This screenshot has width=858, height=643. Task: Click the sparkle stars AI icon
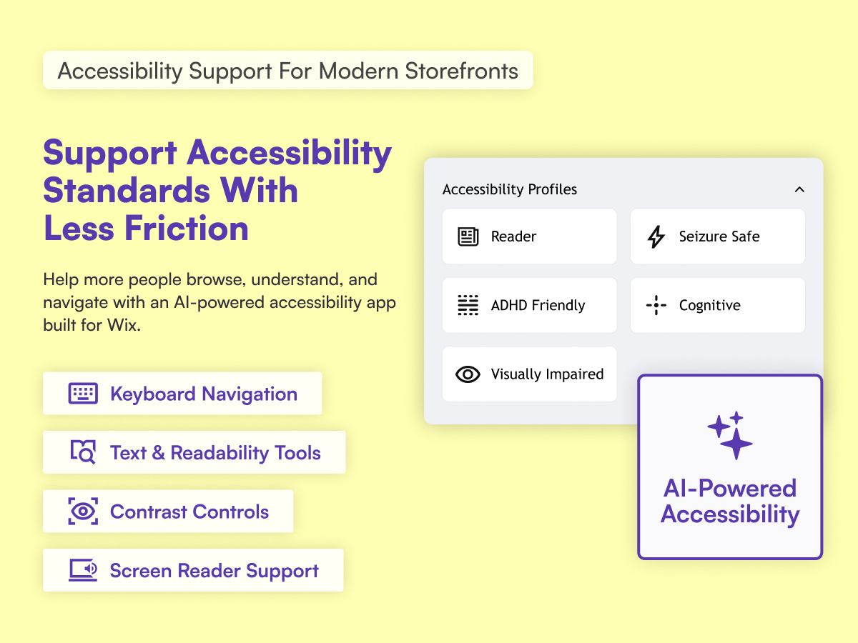(x=730, y=435)
